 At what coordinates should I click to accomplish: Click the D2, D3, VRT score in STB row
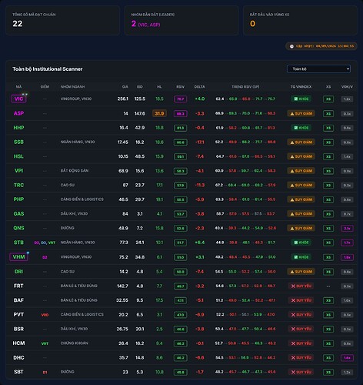pos(45,243)
